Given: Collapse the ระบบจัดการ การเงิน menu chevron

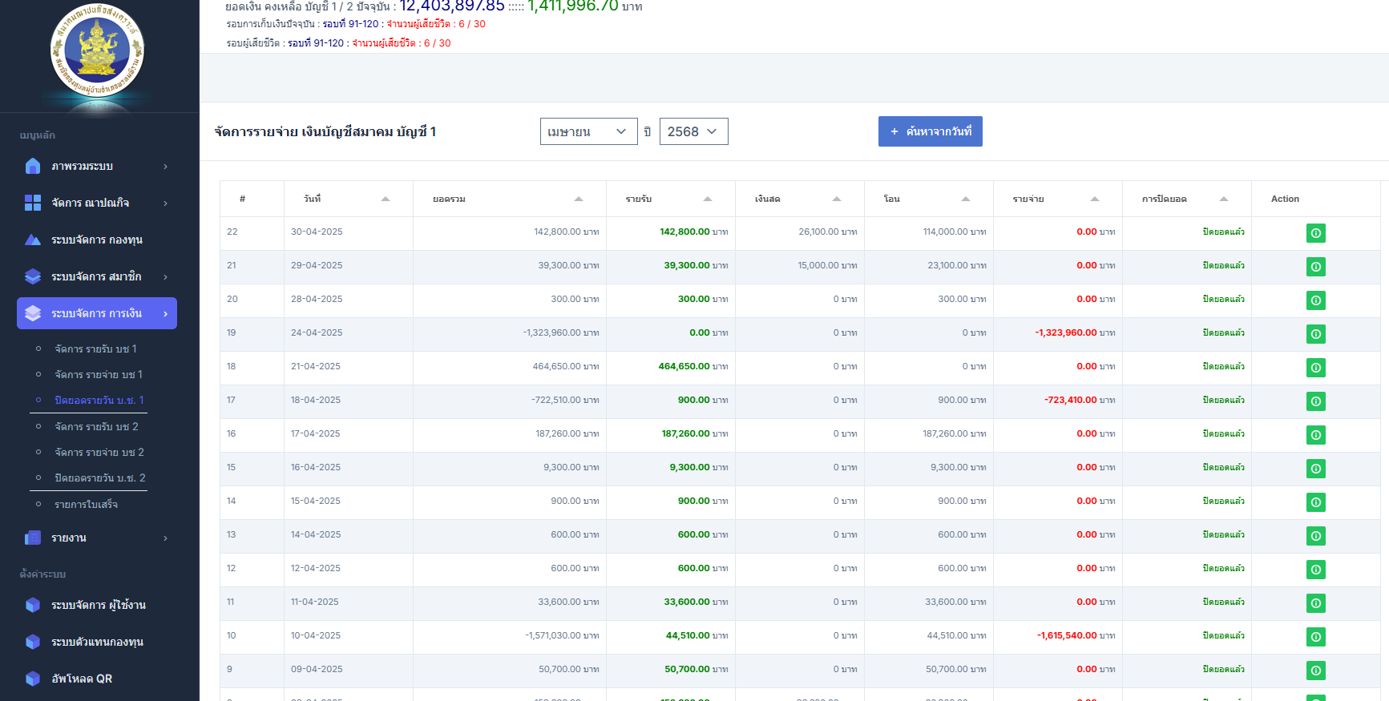Looking at the screenshot, I should click(x=165, y=314).
